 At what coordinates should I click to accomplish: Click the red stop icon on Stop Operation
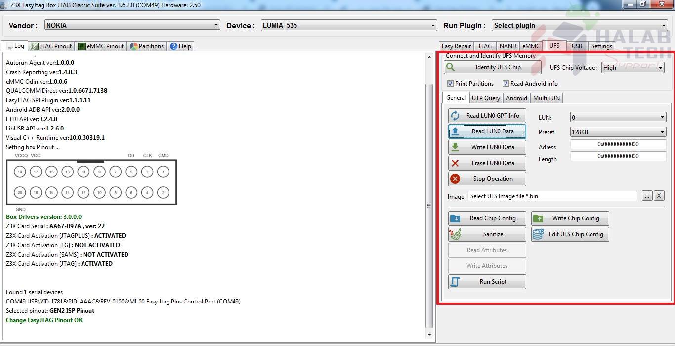click(x=455, y=179)
